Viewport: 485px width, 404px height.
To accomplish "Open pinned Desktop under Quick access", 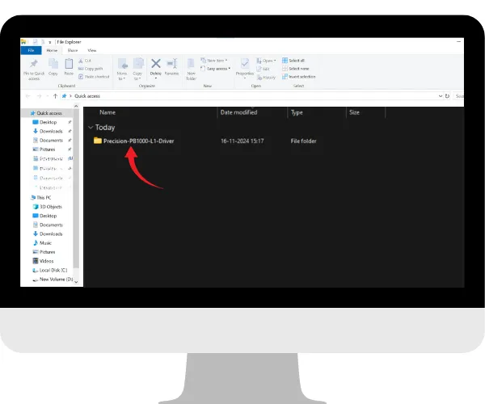I will [x=48, y=122].
